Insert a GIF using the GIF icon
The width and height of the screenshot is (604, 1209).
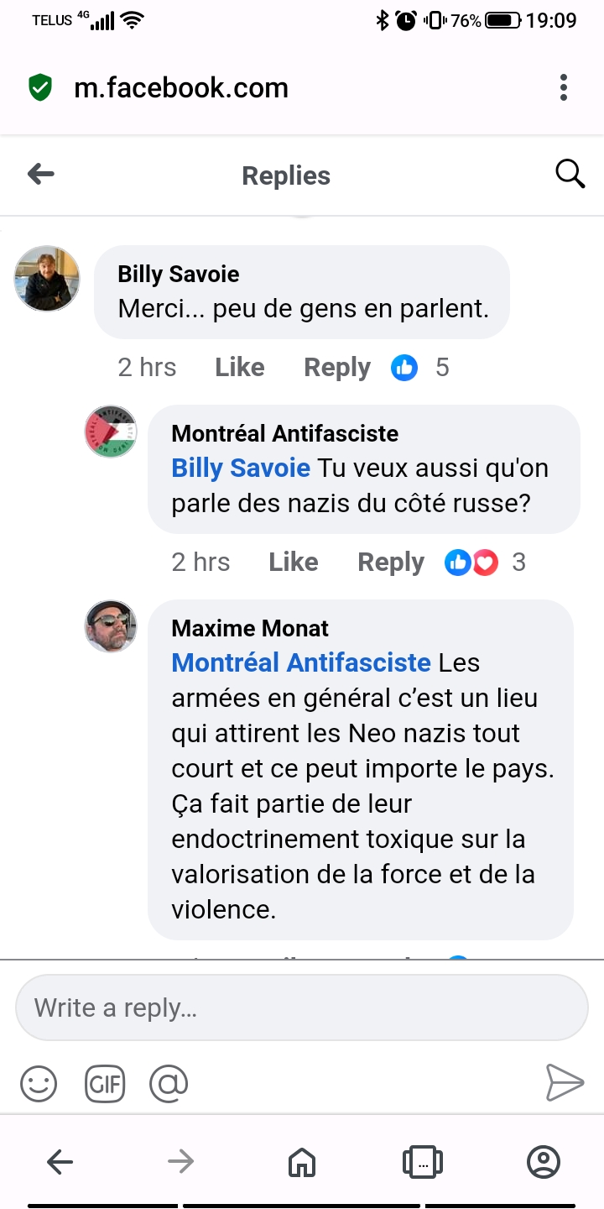click(105, 1084)
